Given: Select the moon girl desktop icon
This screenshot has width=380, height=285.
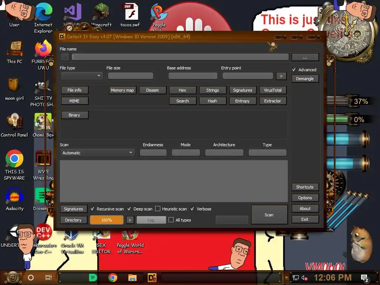Looking at the screenshot, I should pos(14,89).
